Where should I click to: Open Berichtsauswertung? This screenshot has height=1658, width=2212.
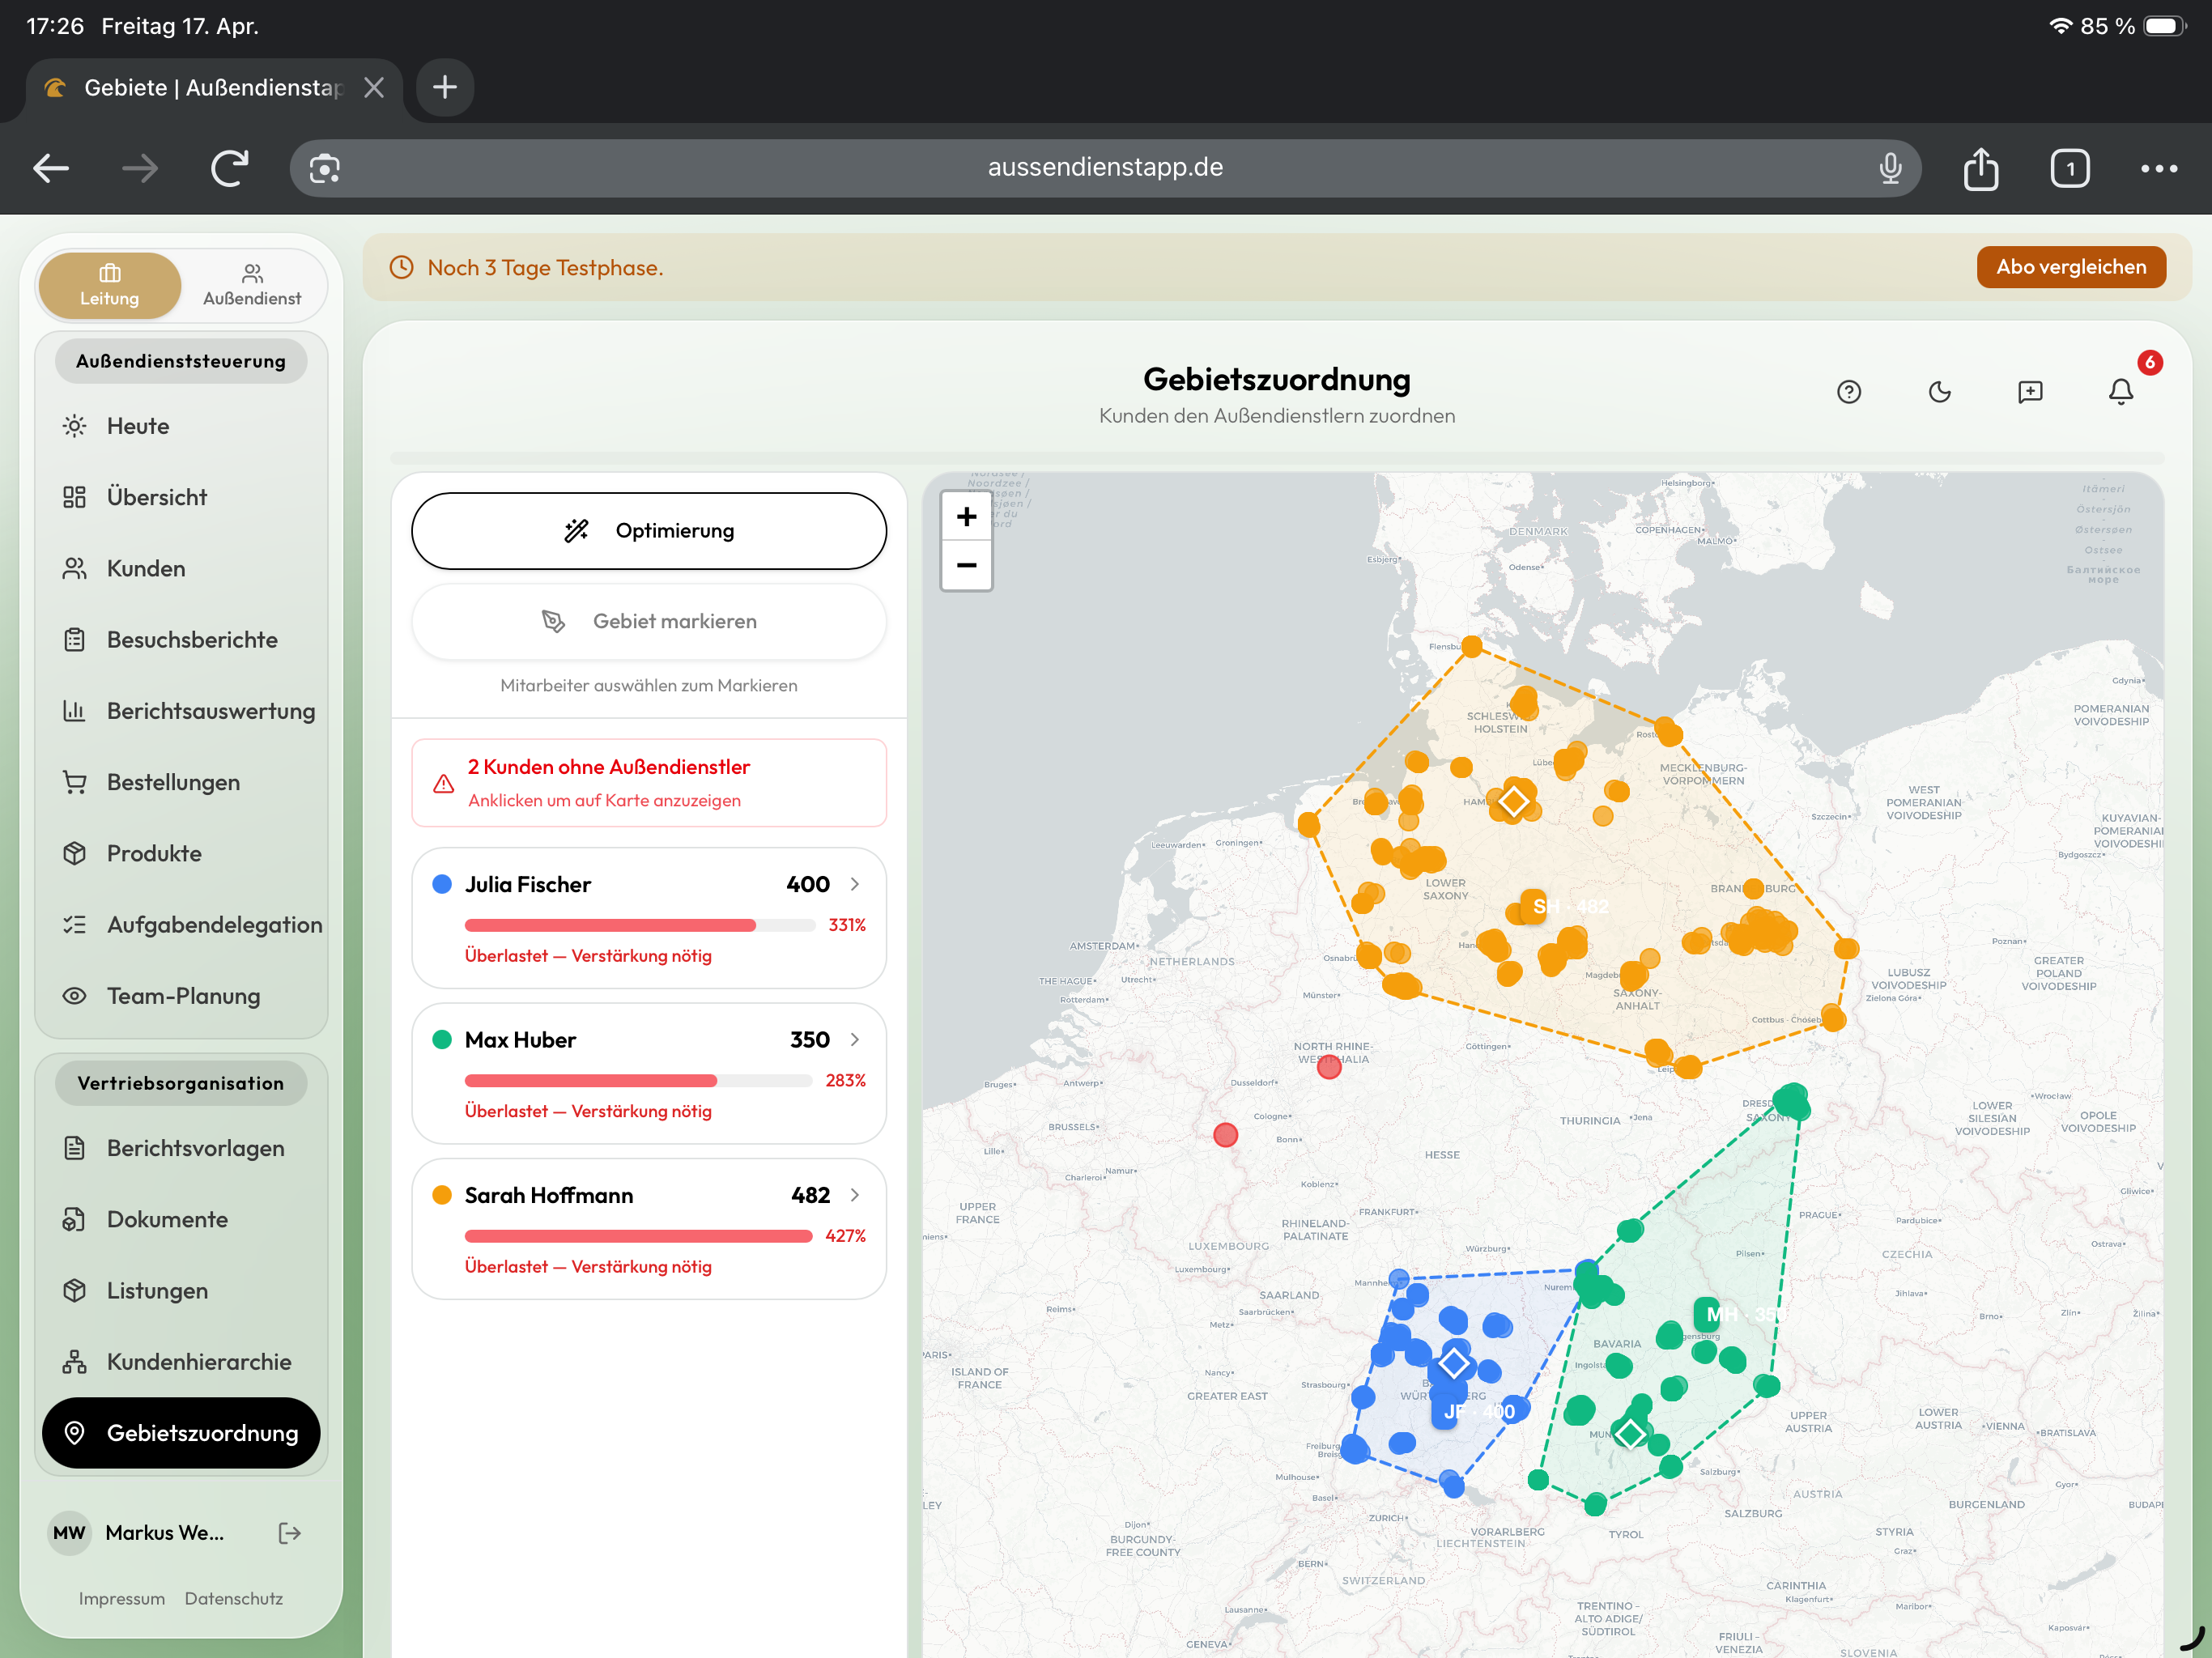pos(181,711)
